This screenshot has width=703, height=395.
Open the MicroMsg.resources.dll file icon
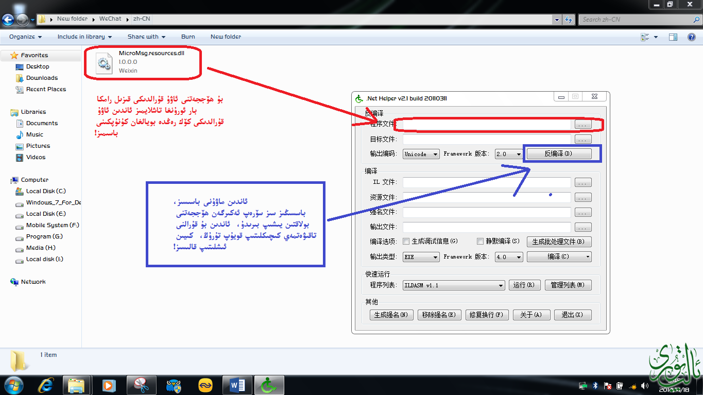(x=104, y=63)
